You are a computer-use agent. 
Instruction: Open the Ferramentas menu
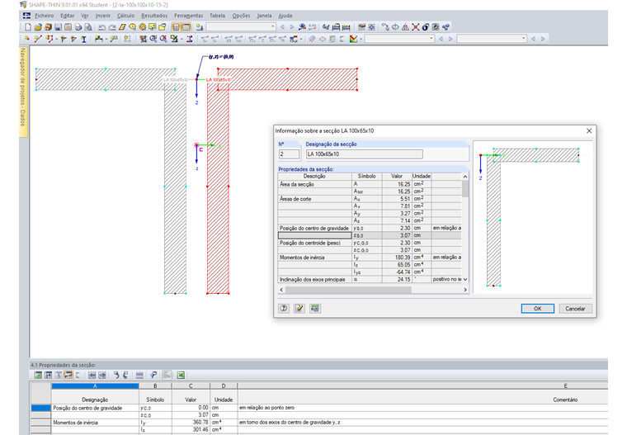(188, 16)
